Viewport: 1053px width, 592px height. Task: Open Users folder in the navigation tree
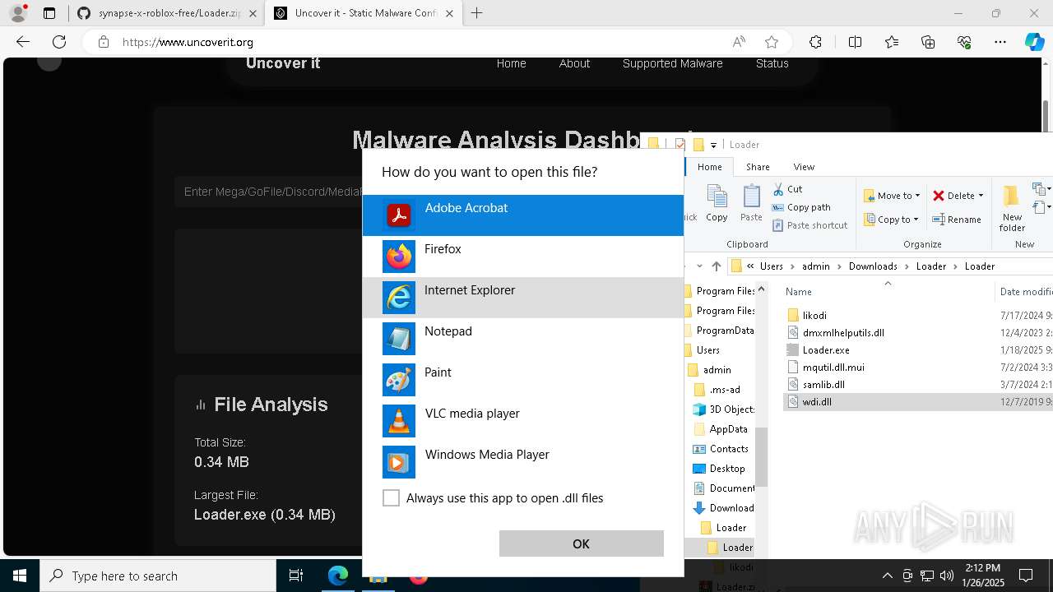[x=708, y=350]
